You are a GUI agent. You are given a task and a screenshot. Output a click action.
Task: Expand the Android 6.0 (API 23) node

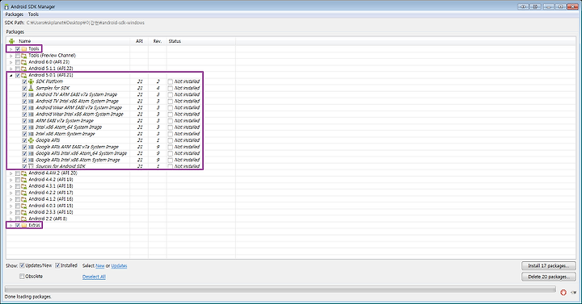(x=11, y=62)
